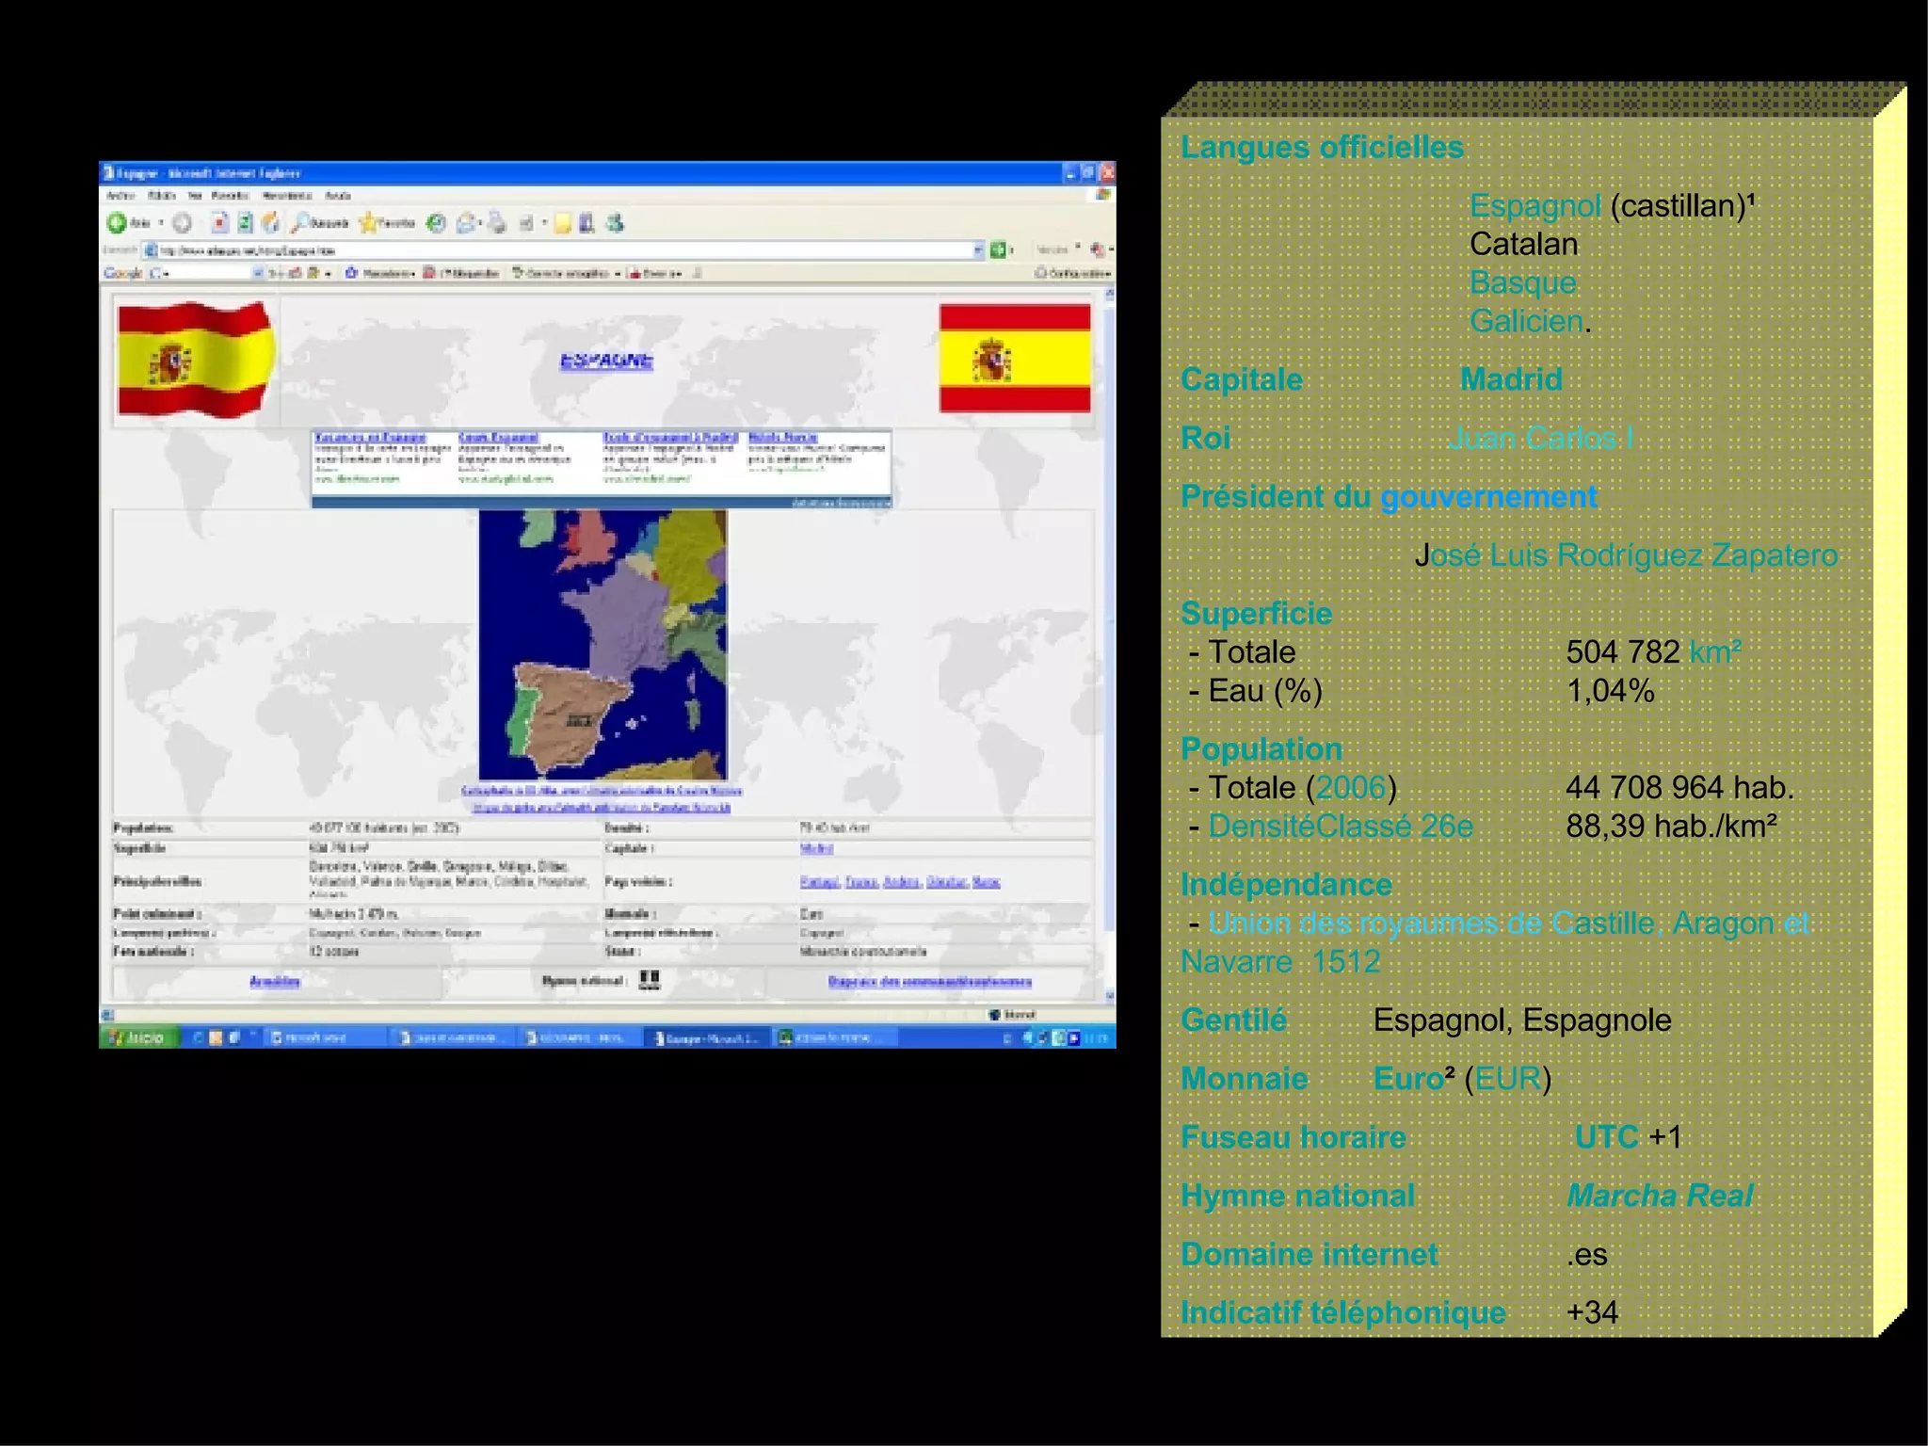The height and width of the screenshot is (1446, 1928).
Task: Click the map of Spain image
Action: (x=602, y=645)
